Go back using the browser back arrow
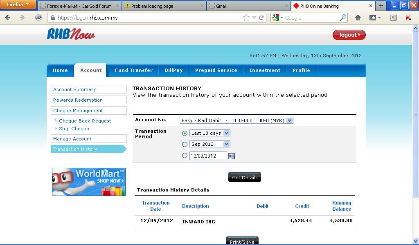 (7, 18)
